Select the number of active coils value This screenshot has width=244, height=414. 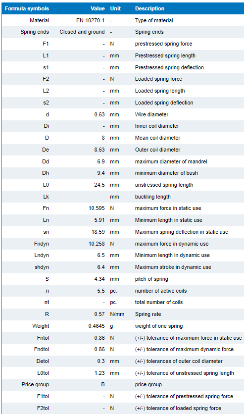click(101, 291)
